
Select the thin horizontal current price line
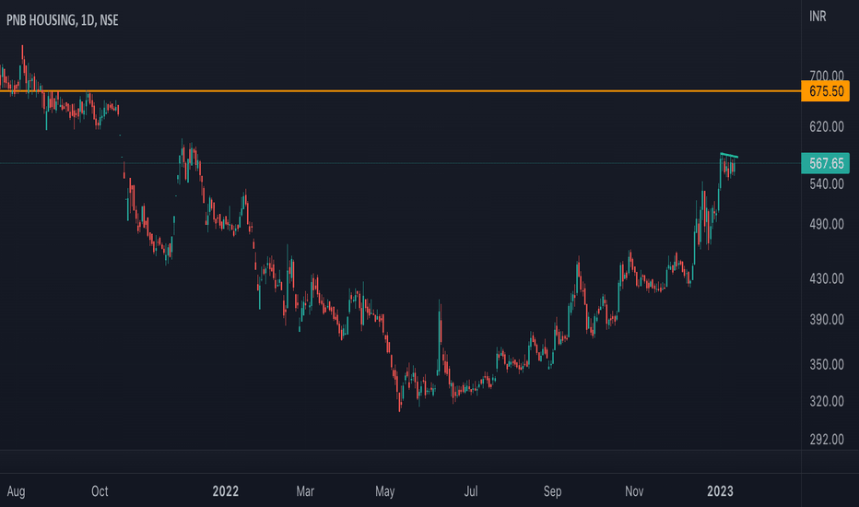[400, 163]
